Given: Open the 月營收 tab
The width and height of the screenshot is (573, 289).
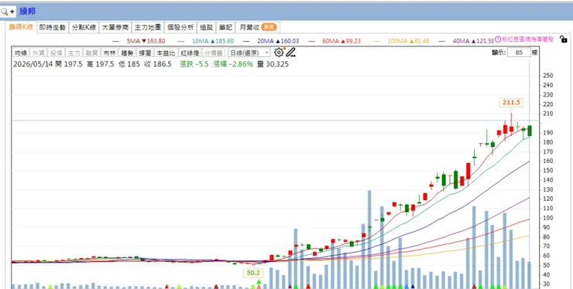Looking at the screenshot, I should [x=258, y=27].
